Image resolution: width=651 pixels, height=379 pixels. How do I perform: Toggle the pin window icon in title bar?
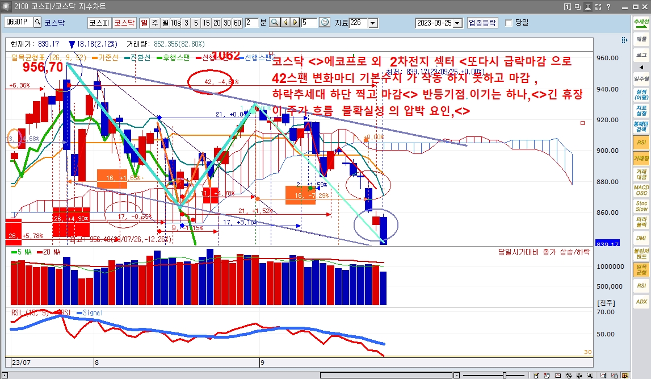coord(588,7)
